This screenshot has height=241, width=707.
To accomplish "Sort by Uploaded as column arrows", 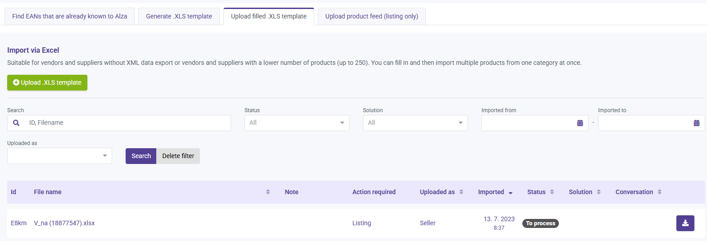I will 461,192.
